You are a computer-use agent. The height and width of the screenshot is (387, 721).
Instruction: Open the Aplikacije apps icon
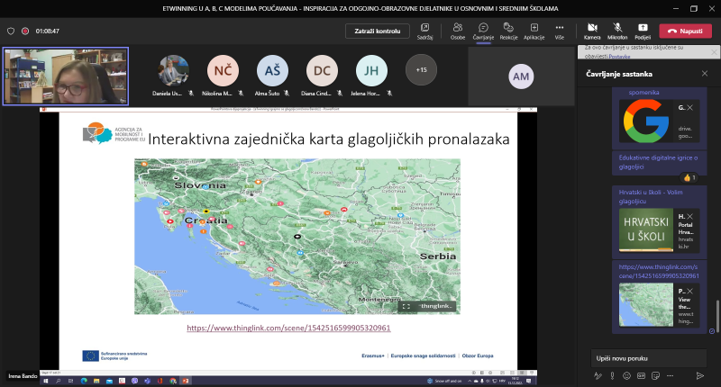point(534,28)
